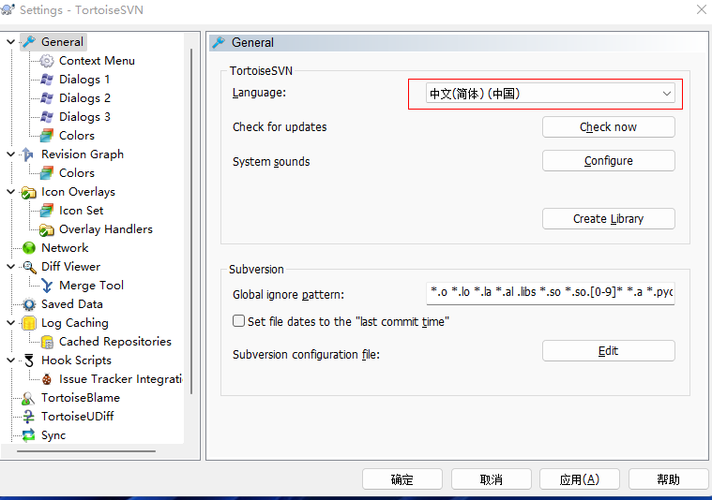Select Overlay Handlers in the tree
This screenshot has width=712, height=500.
[x=105, y=229]
